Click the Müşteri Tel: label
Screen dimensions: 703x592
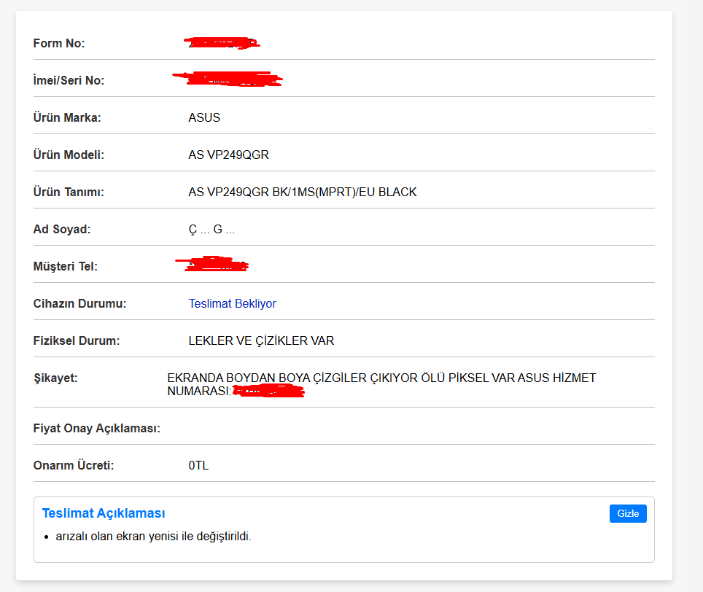pyautogui.click(x=66, y=266)
